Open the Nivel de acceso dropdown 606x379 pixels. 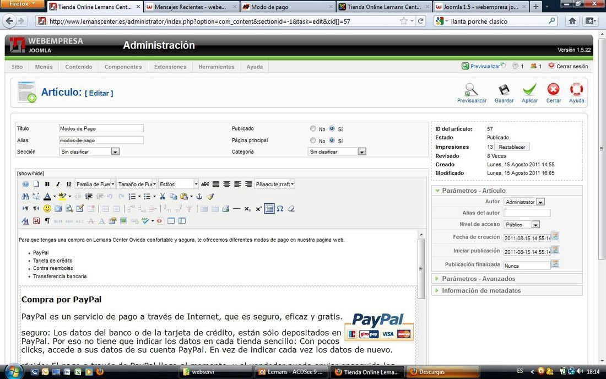click(x=521, y=224)
